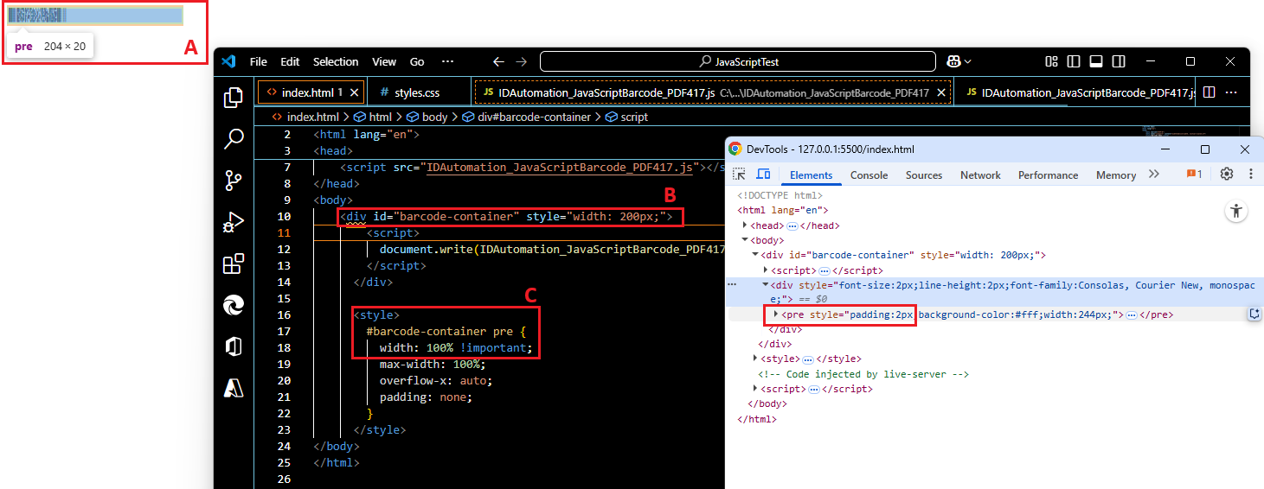Go back with the left arrow in VS Code

(498, 61)
